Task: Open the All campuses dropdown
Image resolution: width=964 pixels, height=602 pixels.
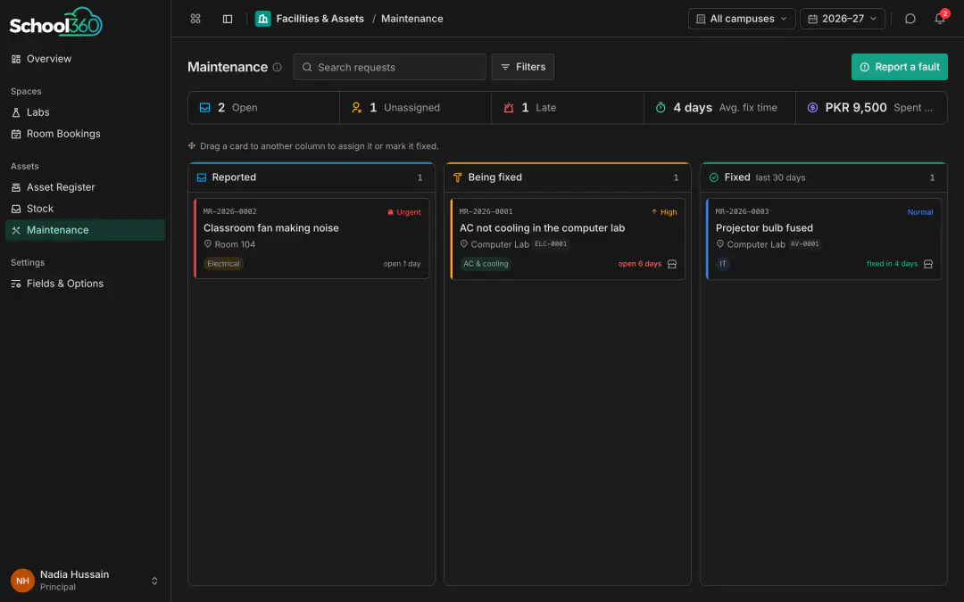Action: point(742,19)
